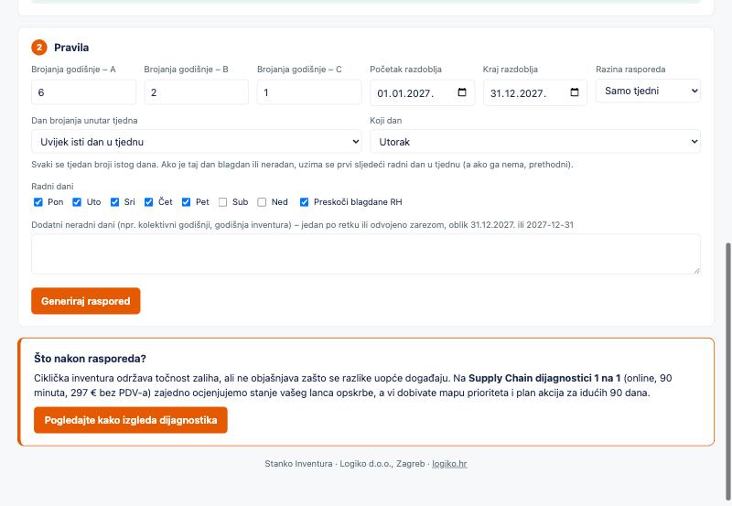Click the Kraj razdoblja date field

[535, 92]
